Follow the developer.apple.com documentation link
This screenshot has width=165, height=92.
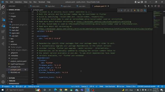pyautogui.click(x=96, y=29)
